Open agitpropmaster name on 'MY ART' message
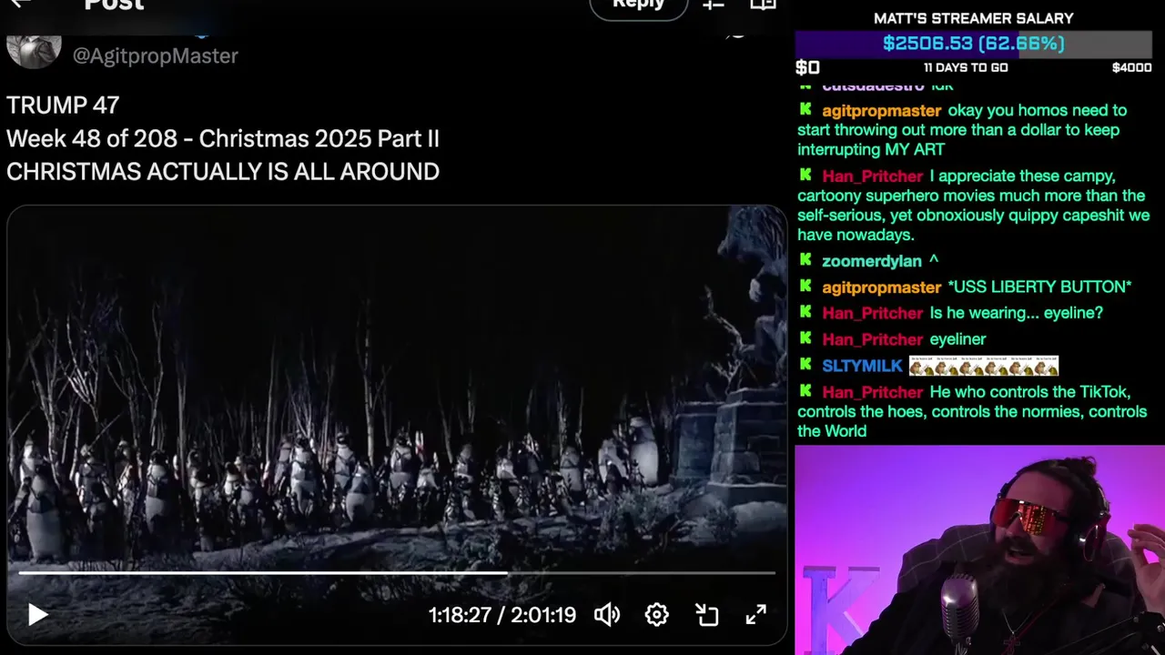Screen dimensions: 1165x655 [x=881, y=111]
